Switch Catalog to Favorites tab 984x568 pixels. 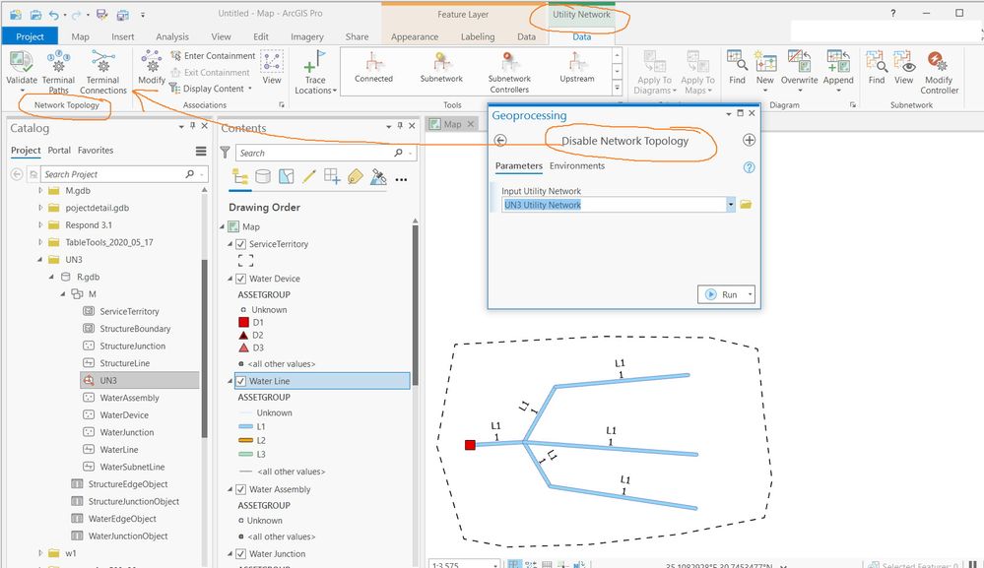(x=96, y=151)
